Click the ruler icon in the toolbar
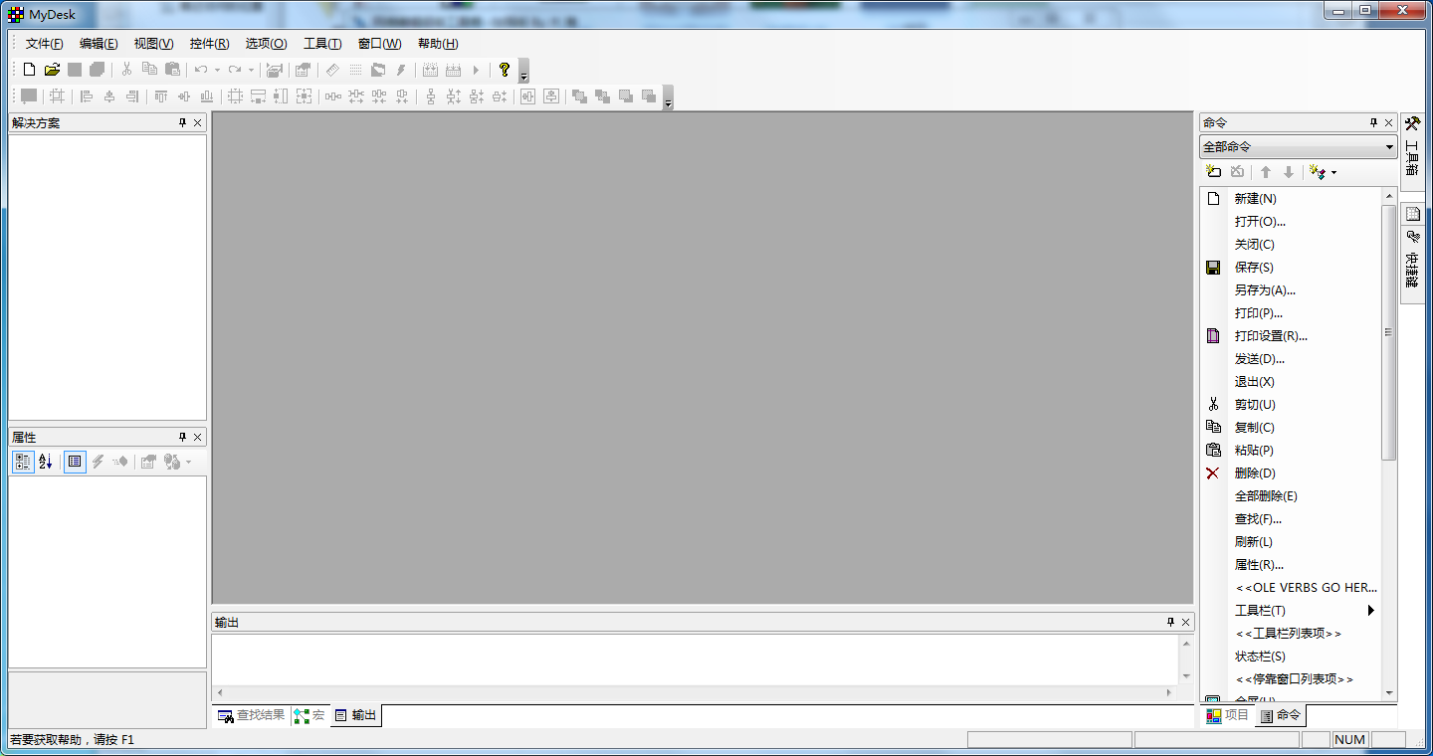 click(332, 70)
